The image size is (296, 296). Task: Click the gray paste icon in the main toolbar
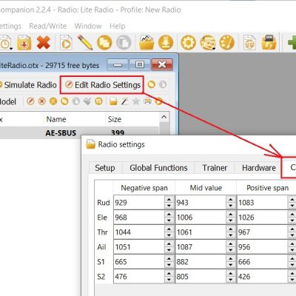click(x=124, y=42)
